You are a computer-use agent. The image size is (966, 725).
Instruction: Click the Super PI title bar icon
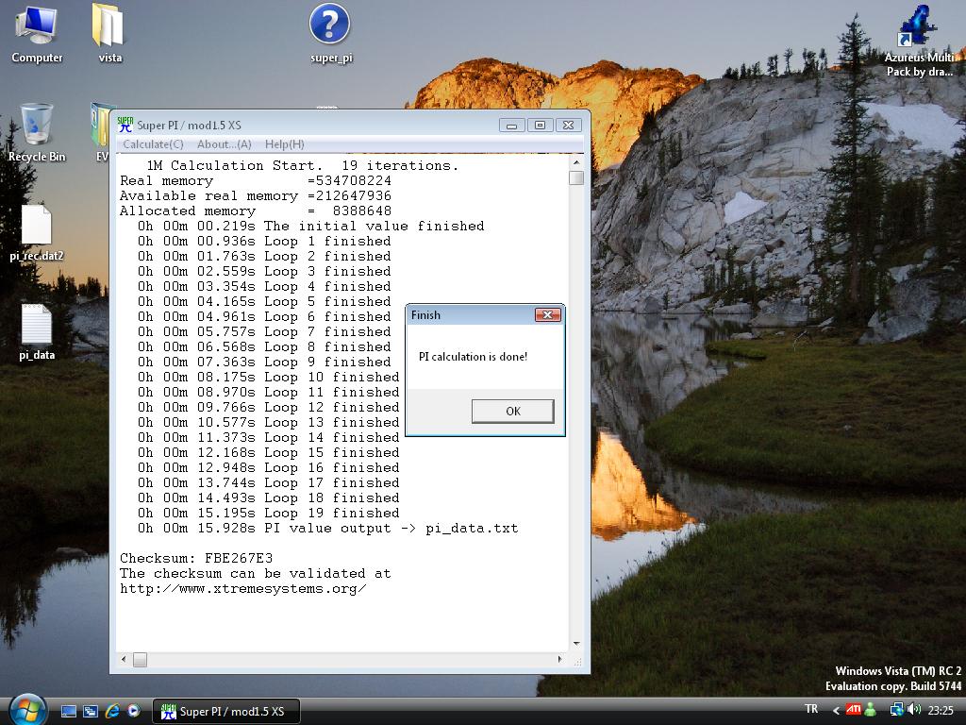(x=125, y=125)
